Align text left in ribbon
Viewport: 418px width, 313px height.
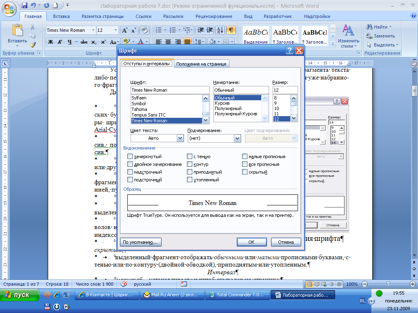tap(159, 42)
